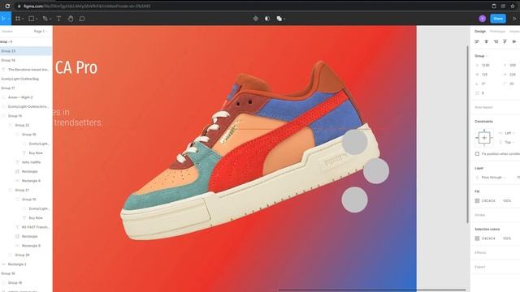Screen dimensions: 520x292
Task: Open the horizontal constraint Left dropdown
Action: pyautogui.click(x=509, y=133)
